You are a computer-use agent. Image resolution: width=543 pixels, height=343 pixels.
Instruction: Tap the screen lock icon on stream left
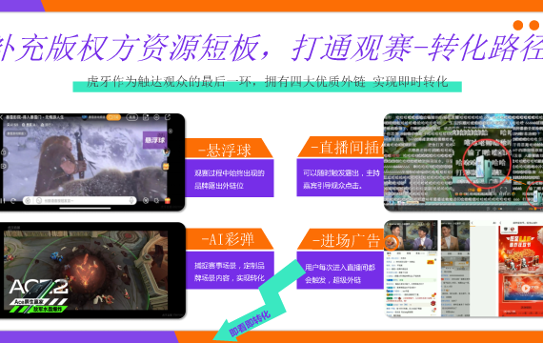coord(4,152)
